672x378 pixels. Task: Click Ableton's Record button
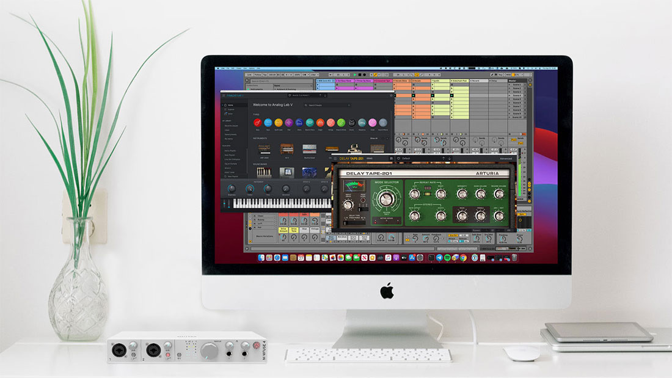[x=364, y=75]
